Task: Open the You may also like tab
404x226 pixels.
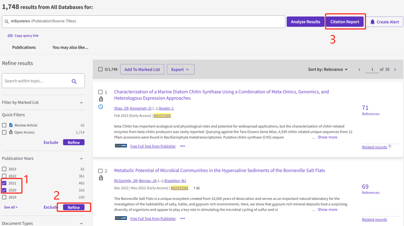Action: (70, 48)
